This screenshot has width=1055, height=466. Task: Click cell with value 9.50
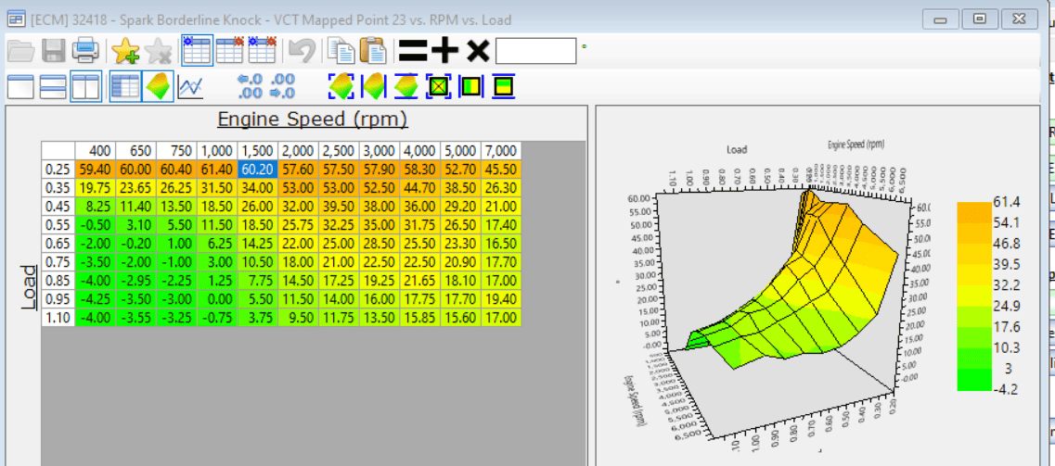click(299, 320)
